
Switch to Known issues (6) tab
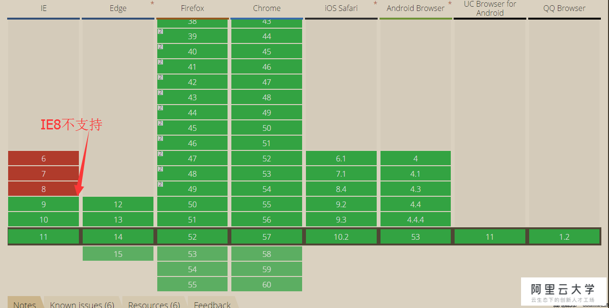[82, 303]
